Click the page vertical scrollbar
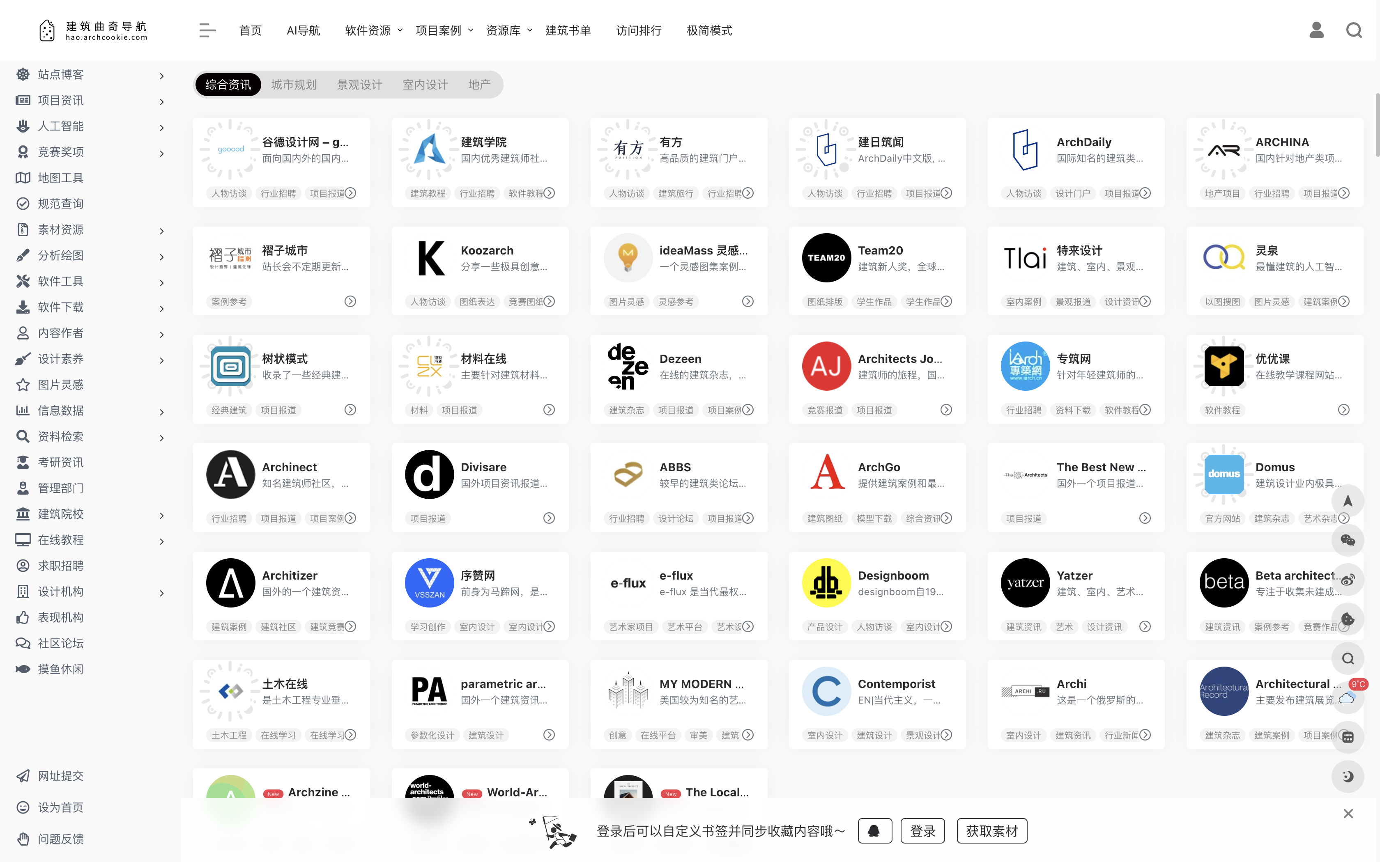Viewport: 1380px width, 862px height. 1377,126
